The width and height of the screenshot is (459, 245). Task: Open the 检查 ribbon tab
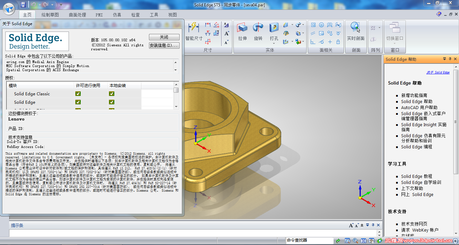click(x=136, y=15)
